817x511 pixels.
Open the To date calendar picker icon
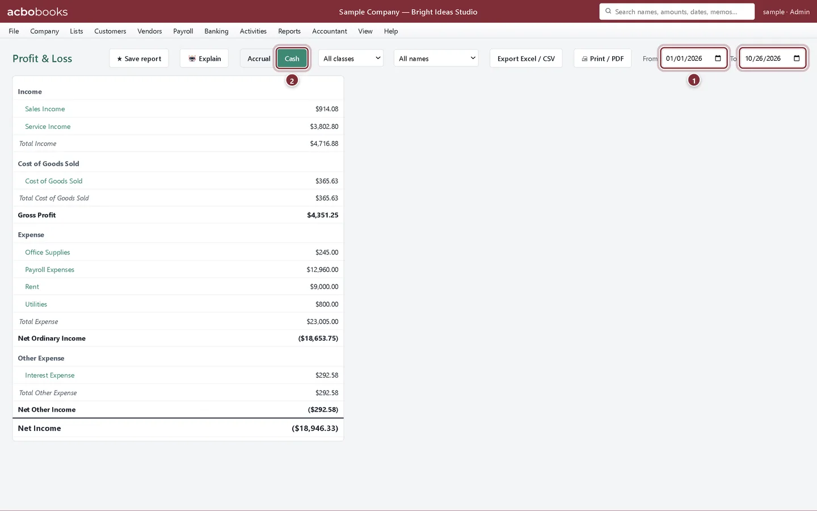click(797, 58)
